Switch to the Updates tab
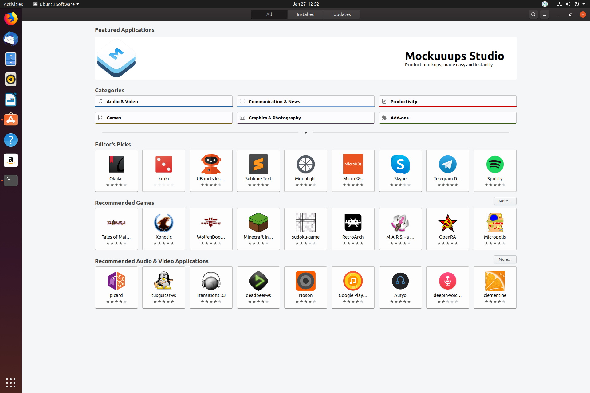The width and height of the screenshot is (590, 393). point(342,14)
